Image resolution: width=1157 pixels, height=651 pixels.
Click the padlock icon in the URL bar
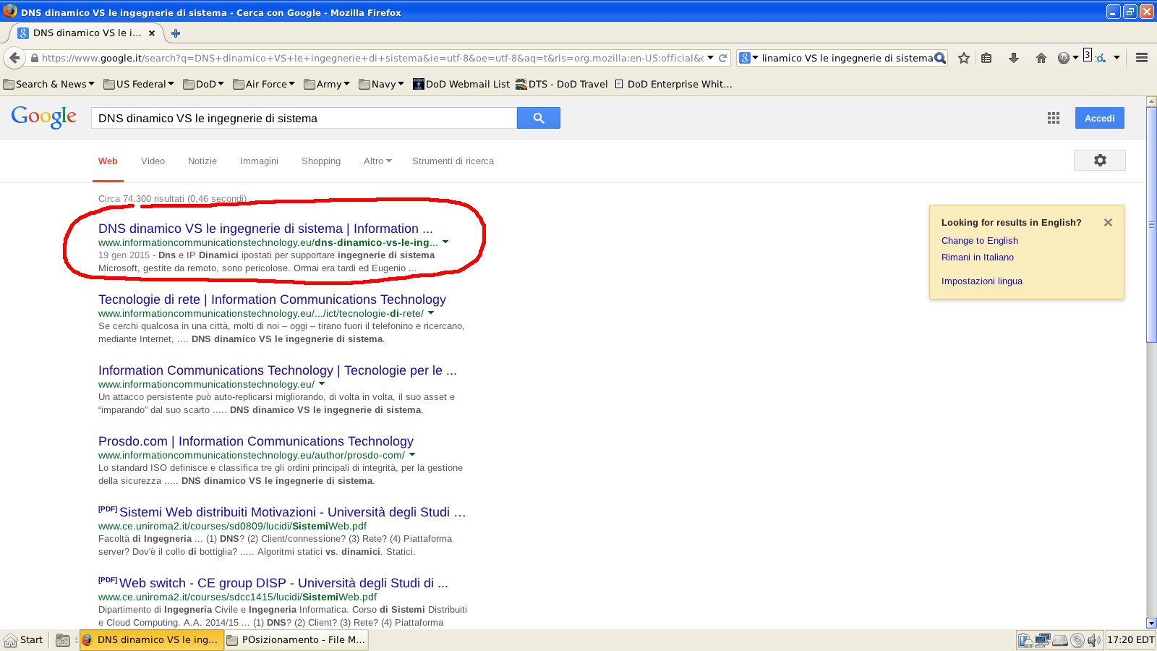[x=34, y=58]
